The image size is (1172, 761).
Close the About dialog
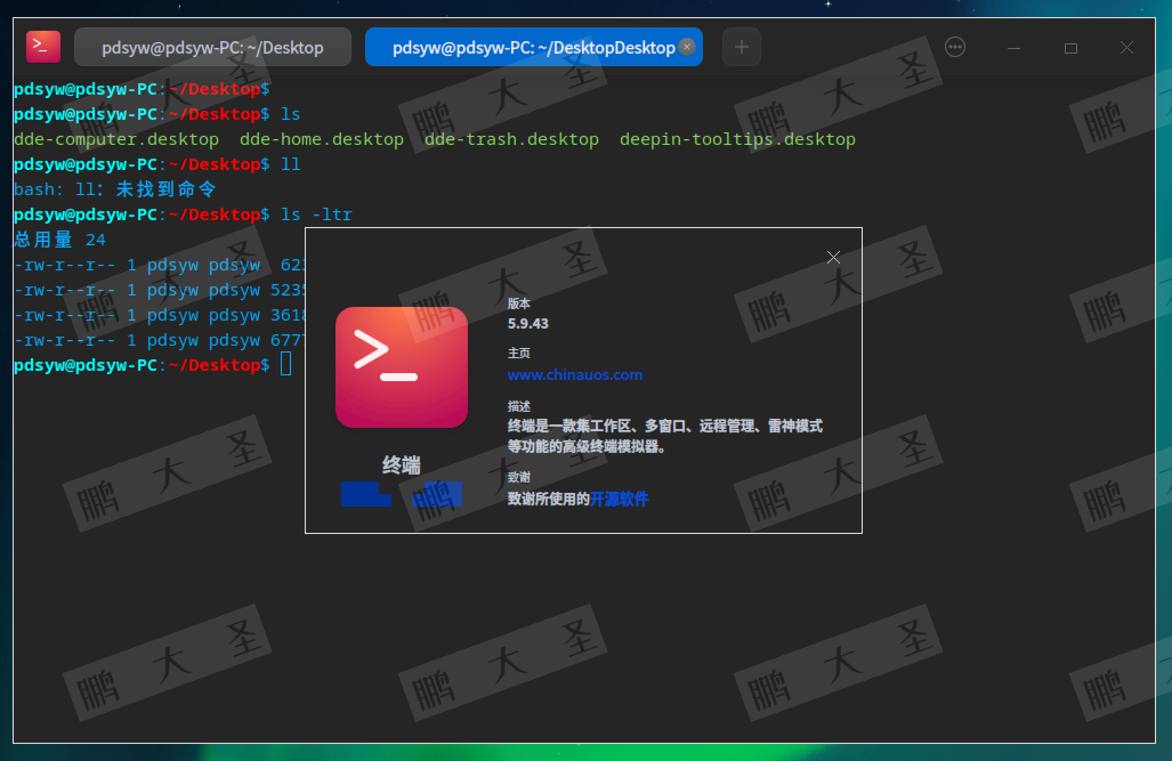click(834, 257)
